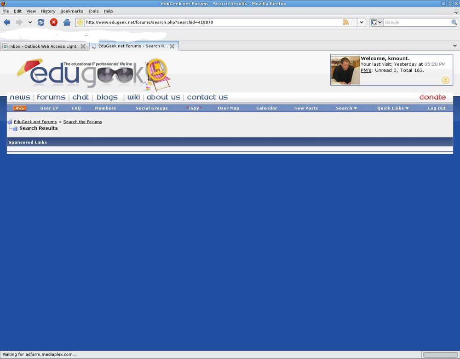Click kmount's profile avatar image
The width and height of the screenshot is (460, 359).
[345, 70]
